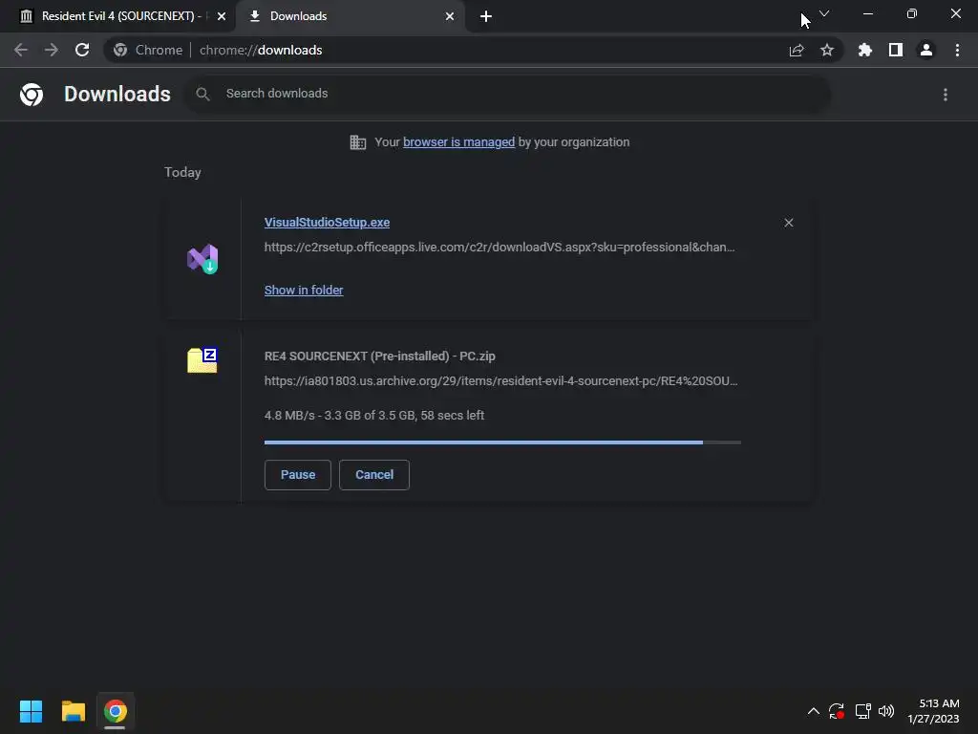Open the tab search chevron
This screenshot has width=978, height=734.
tap(824, 13)
